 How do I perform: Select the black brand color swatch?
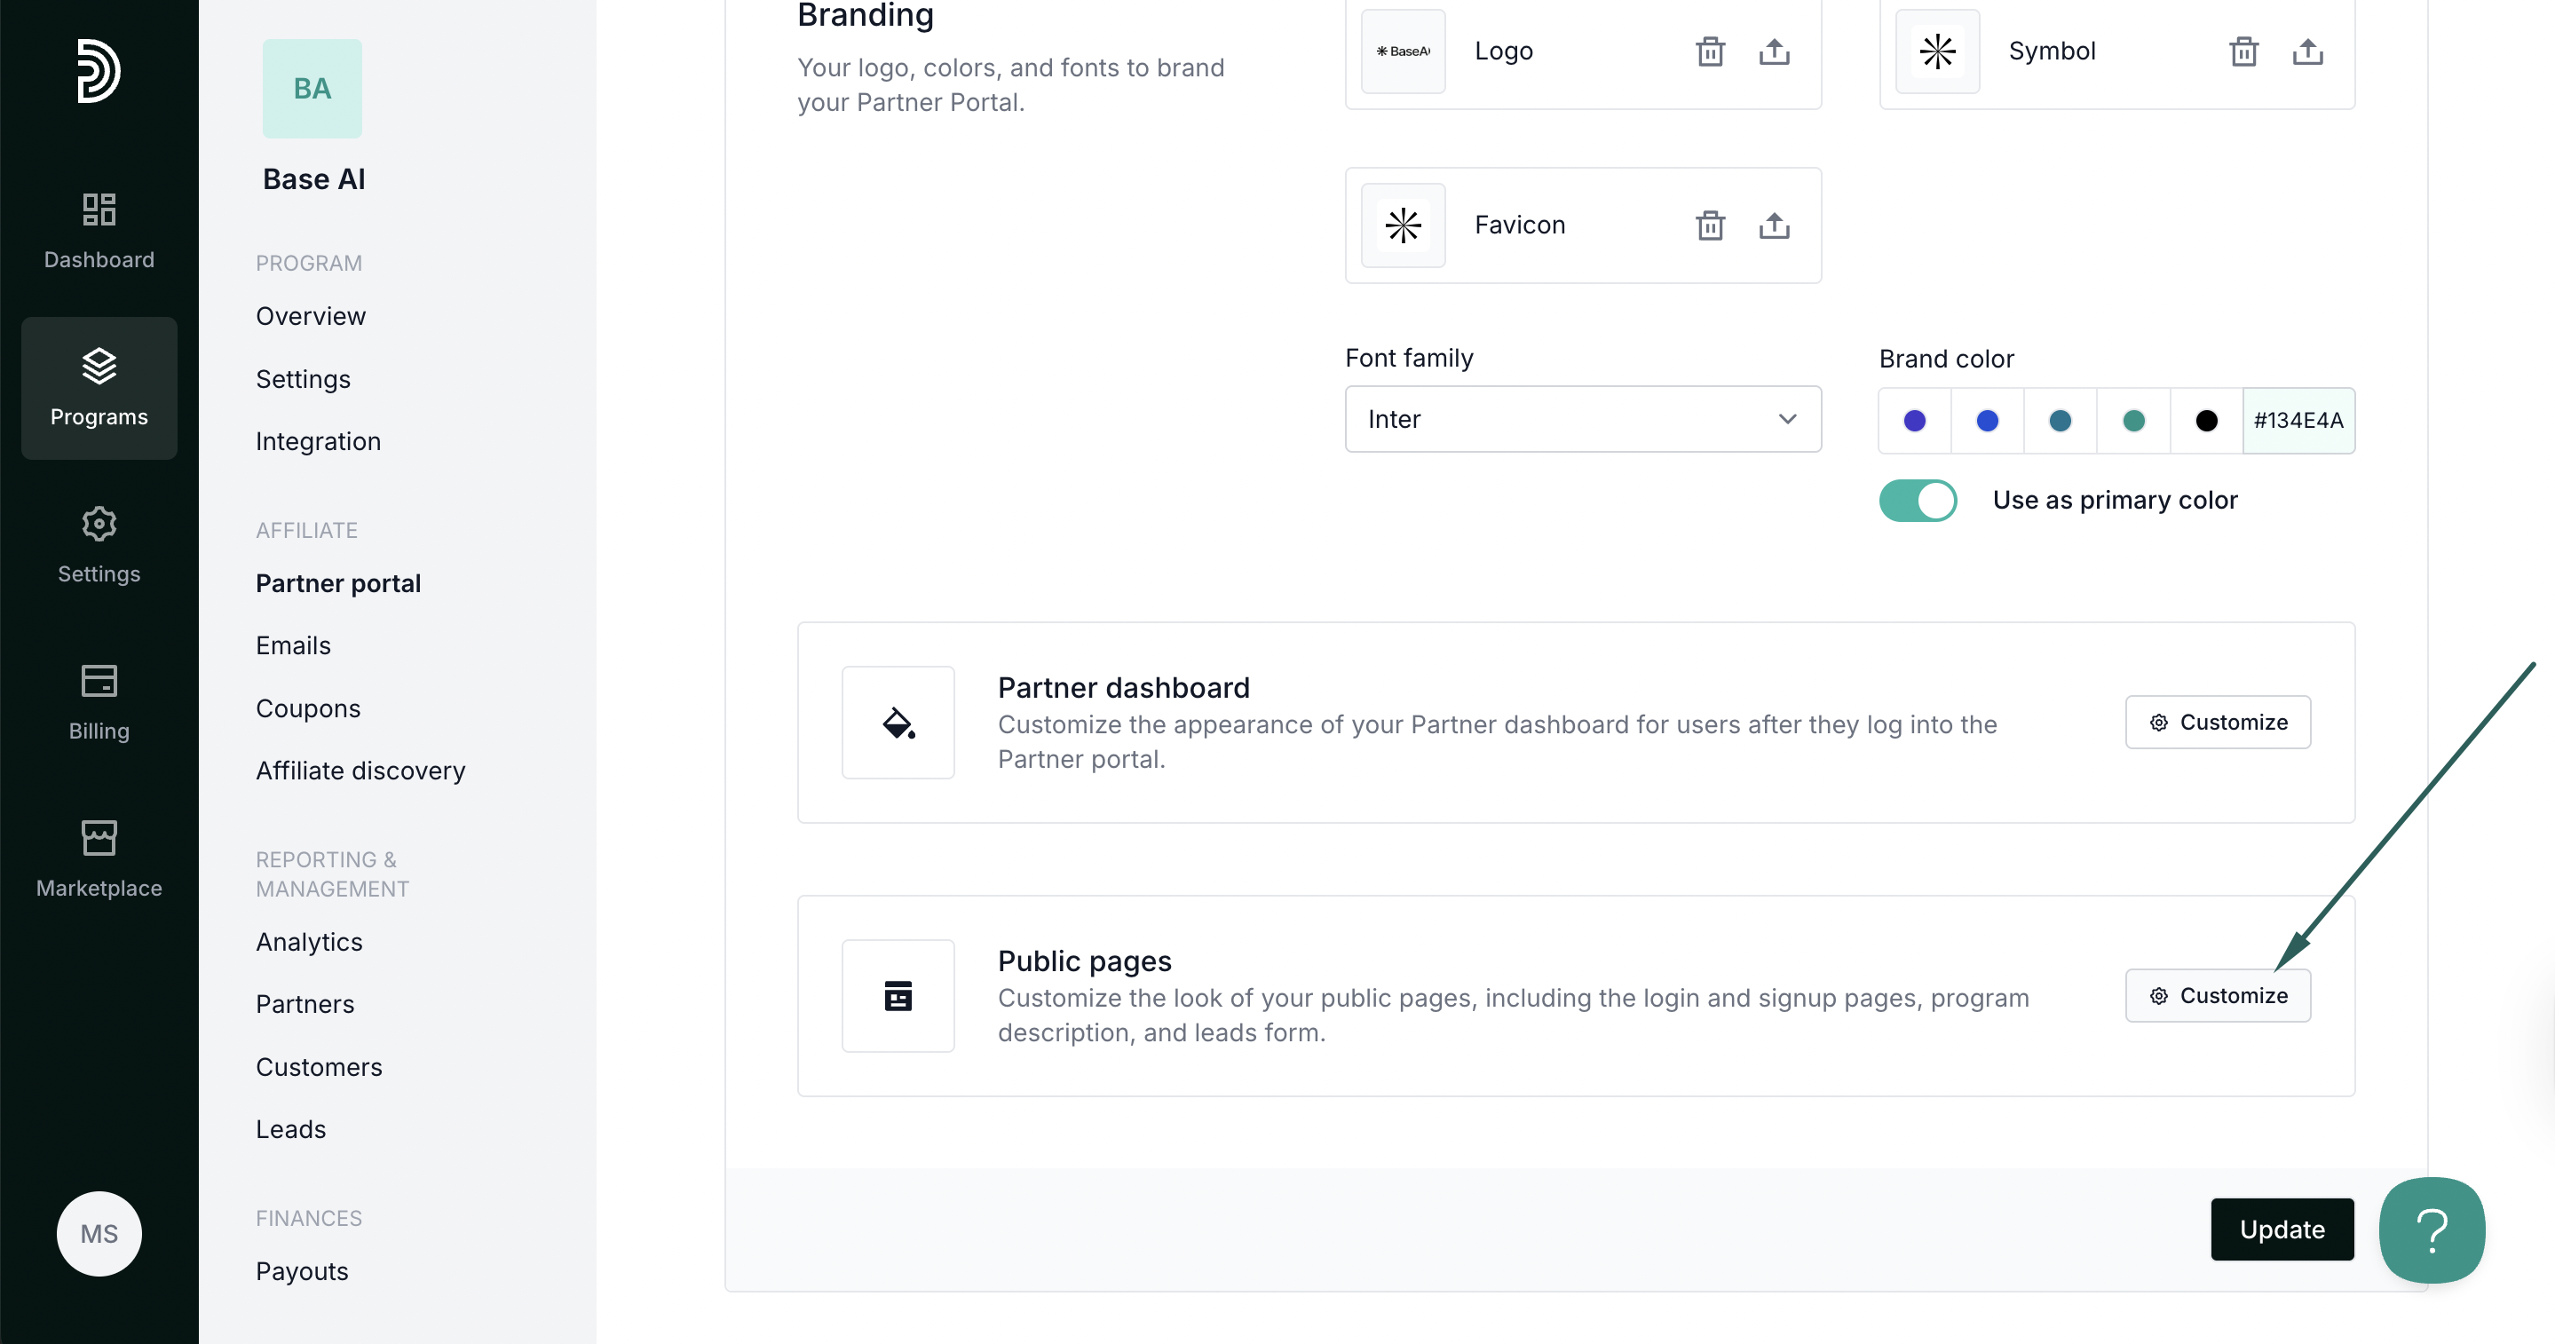[2206, 421]
